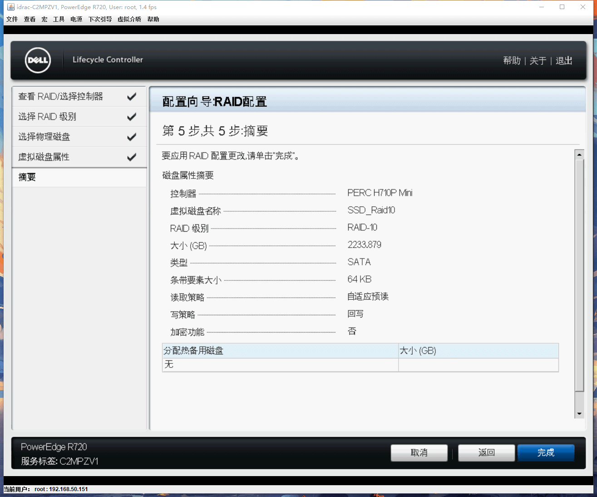The image size is (597, 497).
Task: Open the 查看 menu
Action: (30, 19)
